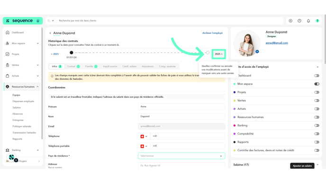Open Absences submenu item
The image size is (326, 183).
tap(18, 113)
